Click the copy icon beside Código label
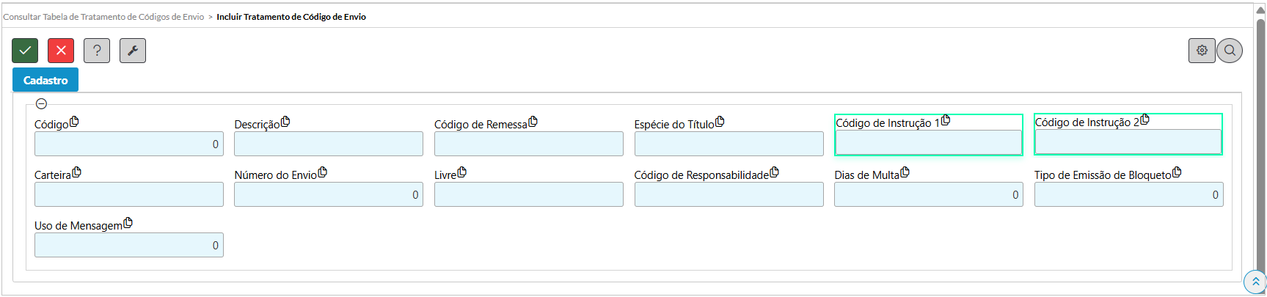This screenshot has height=297, width=1267. [74, 122]
